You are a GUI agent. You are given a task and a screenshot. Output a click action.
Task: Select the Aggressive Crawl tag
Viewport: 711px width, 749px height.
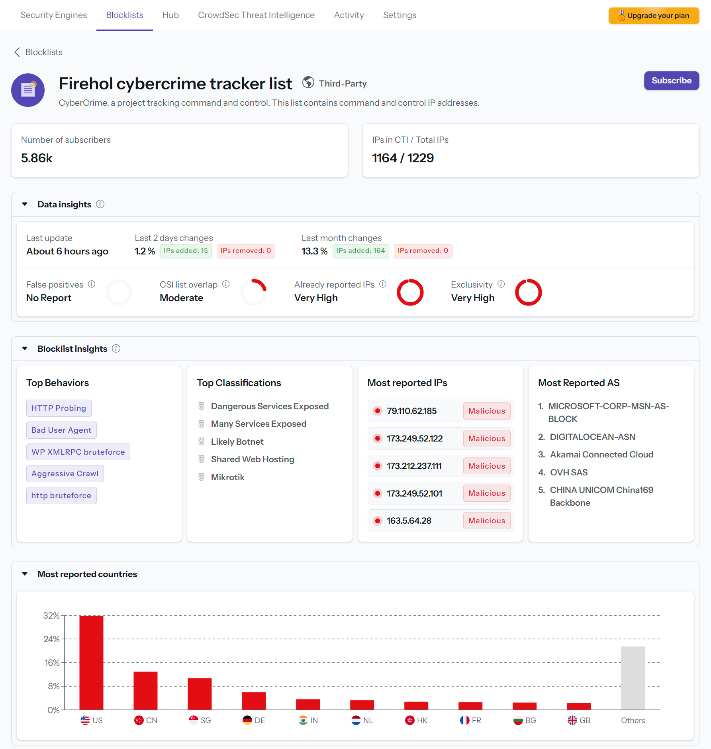(65, 473)
